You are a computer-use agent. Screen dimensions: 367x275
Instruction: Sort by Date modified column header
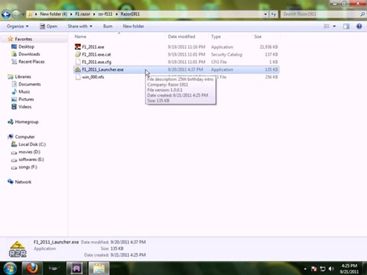click(x=181, y=37)
